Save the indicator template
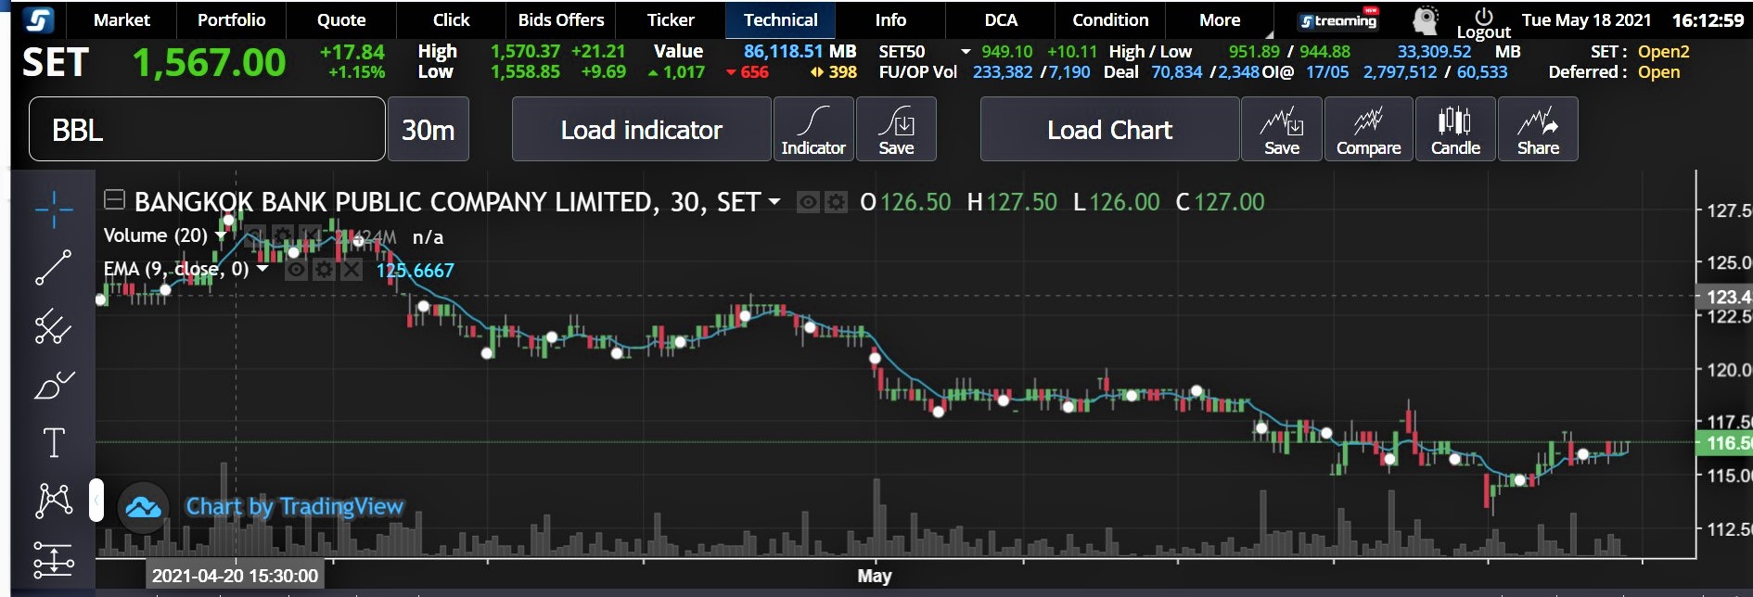Screen dimensions: 1753x597 click(x=896, y=130)
